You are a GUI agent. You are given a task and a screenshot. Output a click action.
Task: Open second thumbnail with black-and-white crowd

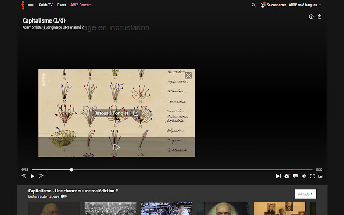[110, 208]
